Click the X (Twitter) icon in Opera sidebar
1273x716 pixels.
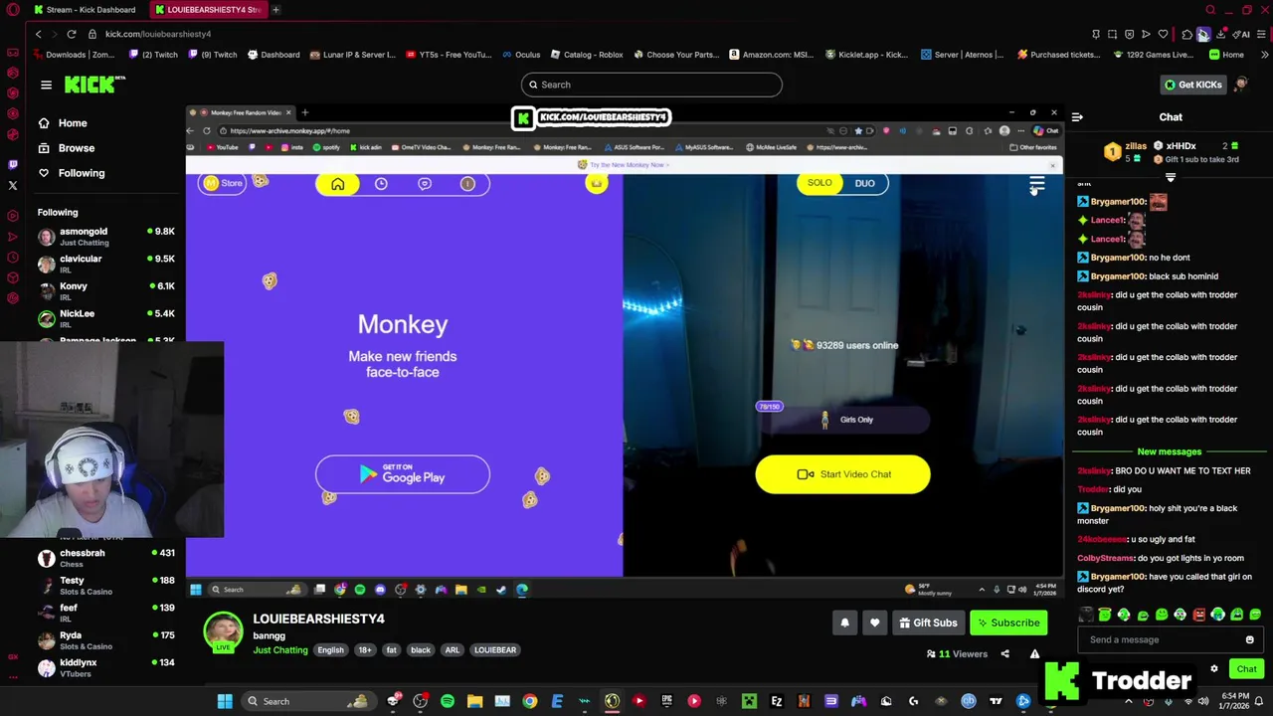pyautogui.click(x=13, y=185)
